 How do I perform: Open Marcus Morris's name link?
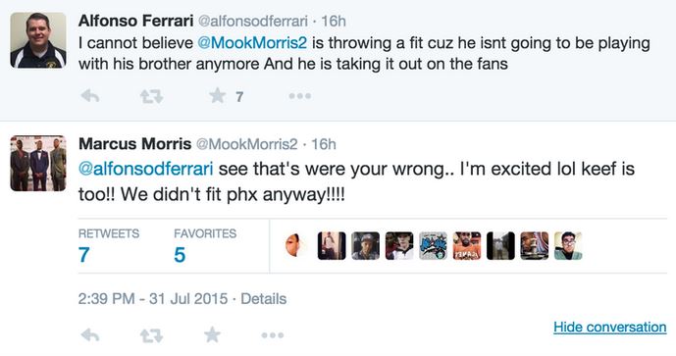click(135, 144)
